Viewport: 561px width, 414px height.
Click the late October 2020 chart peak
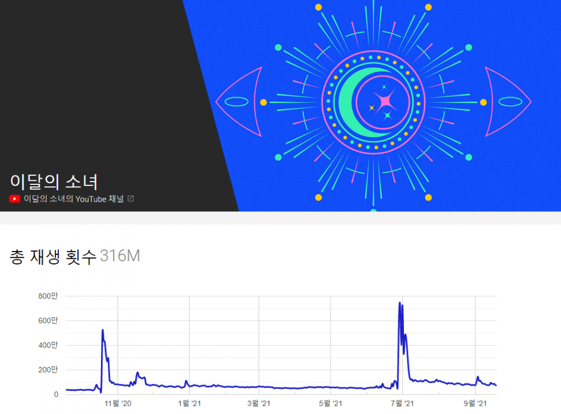103,331
